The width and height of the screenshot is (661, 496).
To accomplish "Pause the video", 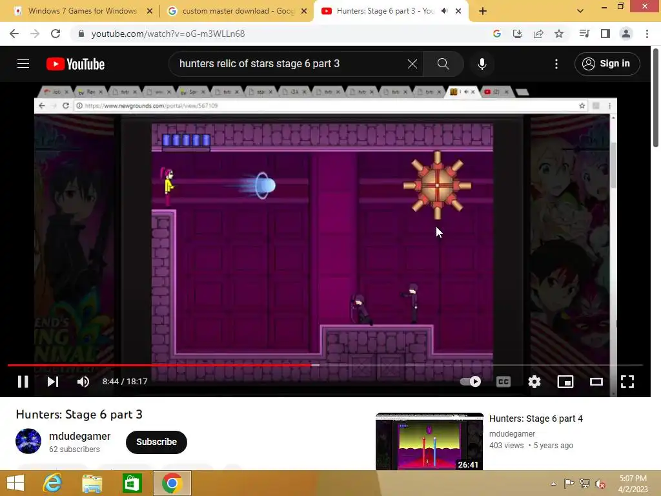I will pyautogui.click(x=23, y=382).
